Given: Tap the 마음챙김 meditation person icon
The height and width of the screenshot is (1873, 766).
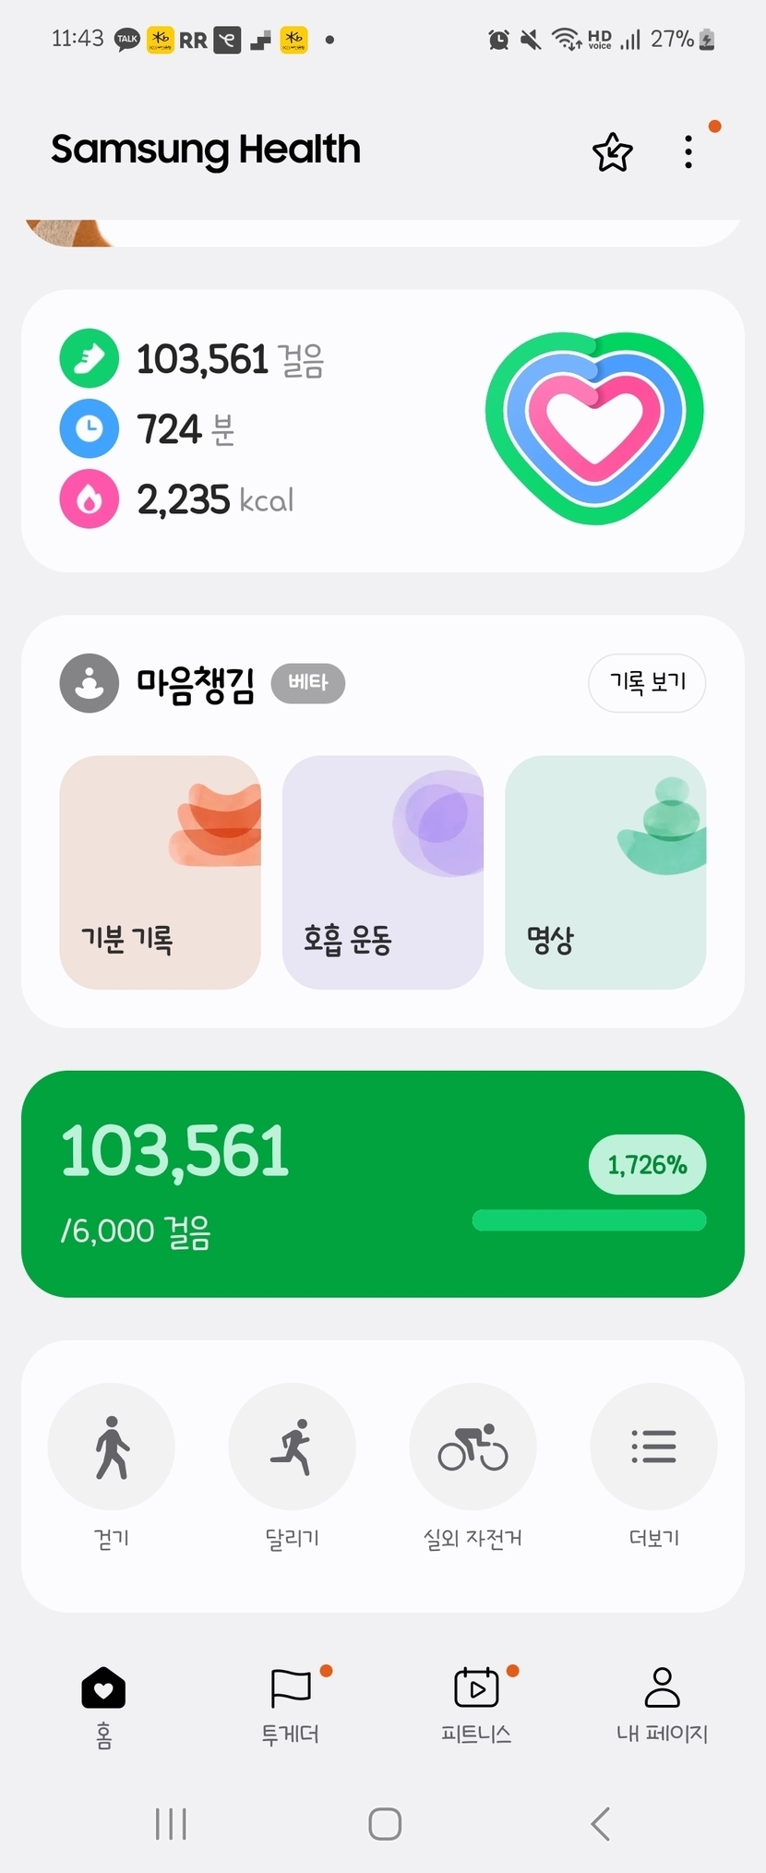Looking at the screenshot, I should pos(90,683).
